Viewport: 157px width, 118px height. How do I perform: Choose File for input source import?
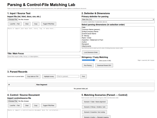point(13,20)
